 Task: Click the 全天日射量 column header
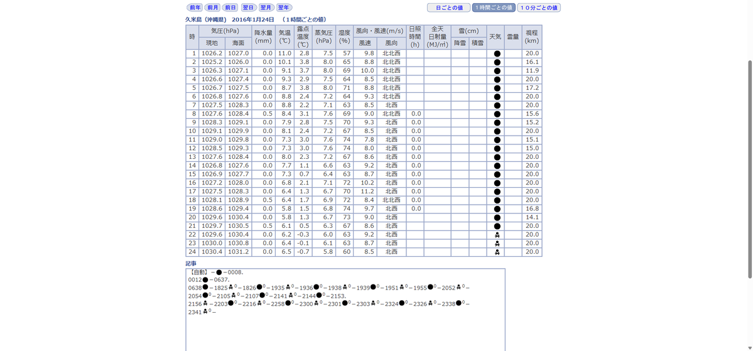coord(438,37)
